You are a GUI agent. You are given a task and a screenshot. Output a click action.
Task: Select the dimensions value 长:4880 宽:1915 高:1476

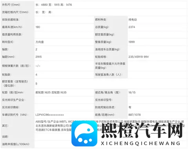point(54,5)
